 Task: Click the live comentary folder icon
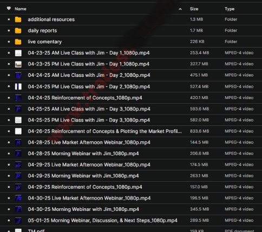pos(18,42)
